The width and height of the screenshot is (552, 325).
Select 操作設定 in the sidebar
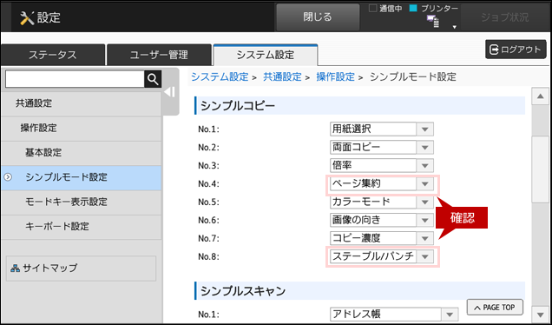click(x=82, y=129)
